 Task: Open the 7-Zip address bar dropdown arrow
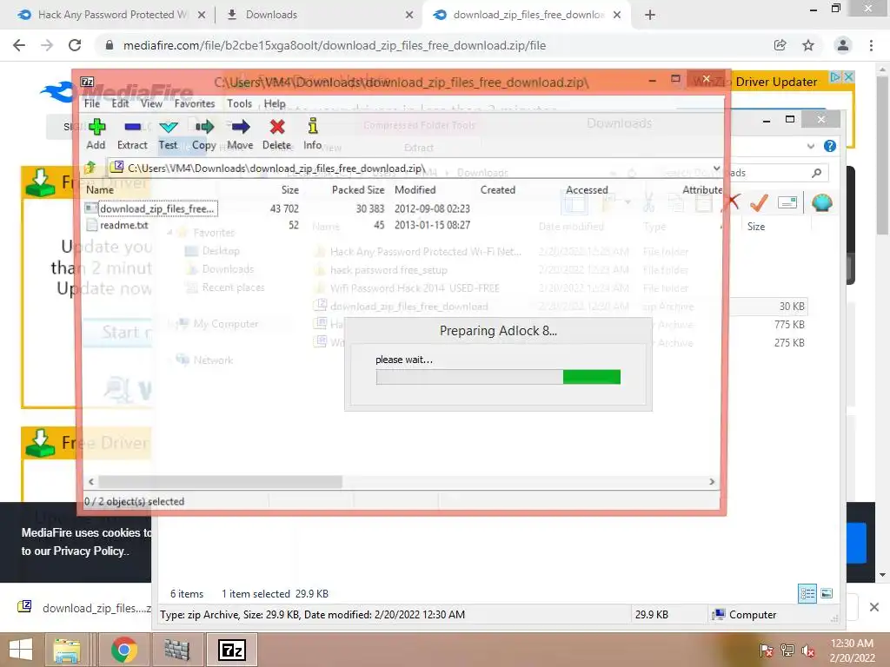click(x=716, y=168)
